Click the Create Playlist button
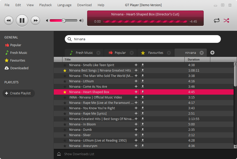The width and height of the screenshot is (237, 159). (19, 93)
